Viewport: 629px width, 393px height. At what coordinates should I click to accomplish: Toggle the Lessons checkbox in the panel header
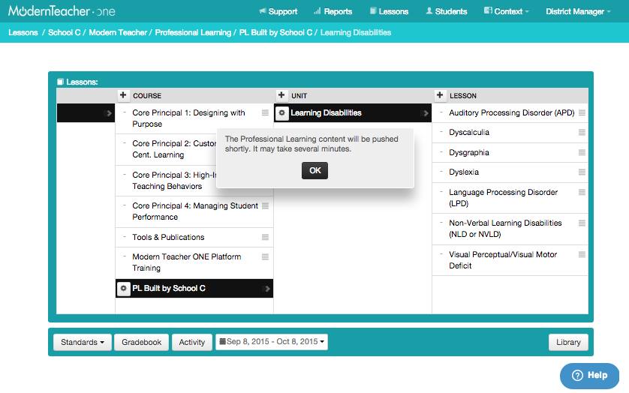(61, 82)
